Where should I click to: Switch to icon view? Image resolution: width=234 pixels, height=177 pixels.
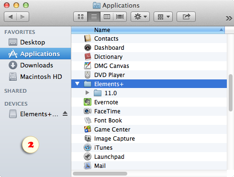tap(80, 17)
